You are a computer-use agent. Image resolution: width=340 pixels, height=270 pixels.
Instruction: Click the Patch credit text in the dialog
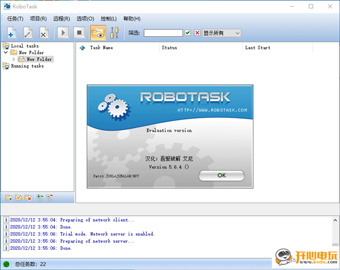pyautogui.click(x=116, y=176)
